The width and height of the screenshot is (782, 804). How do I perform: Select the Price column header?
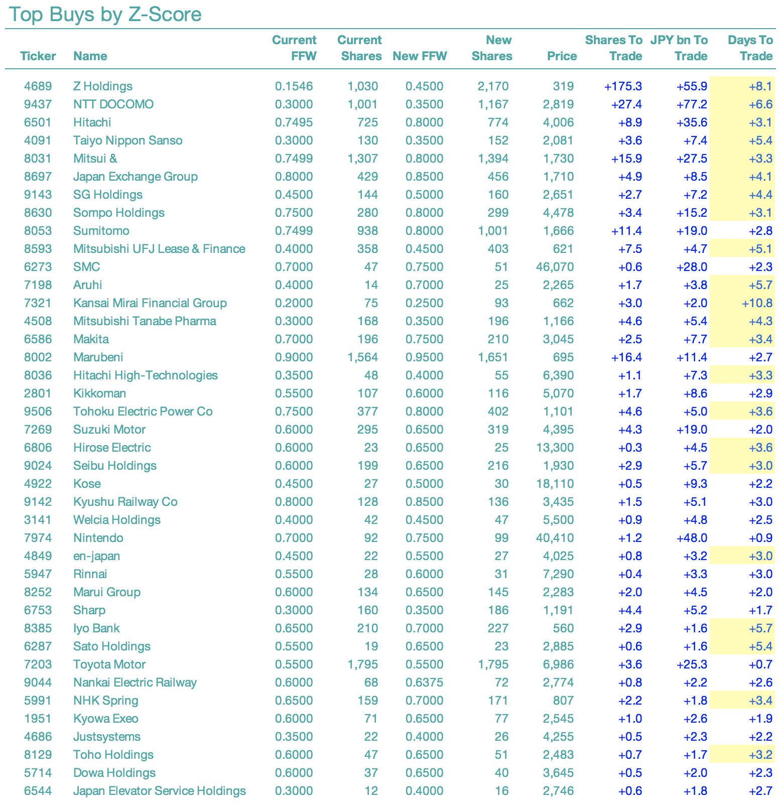[562, 56]
